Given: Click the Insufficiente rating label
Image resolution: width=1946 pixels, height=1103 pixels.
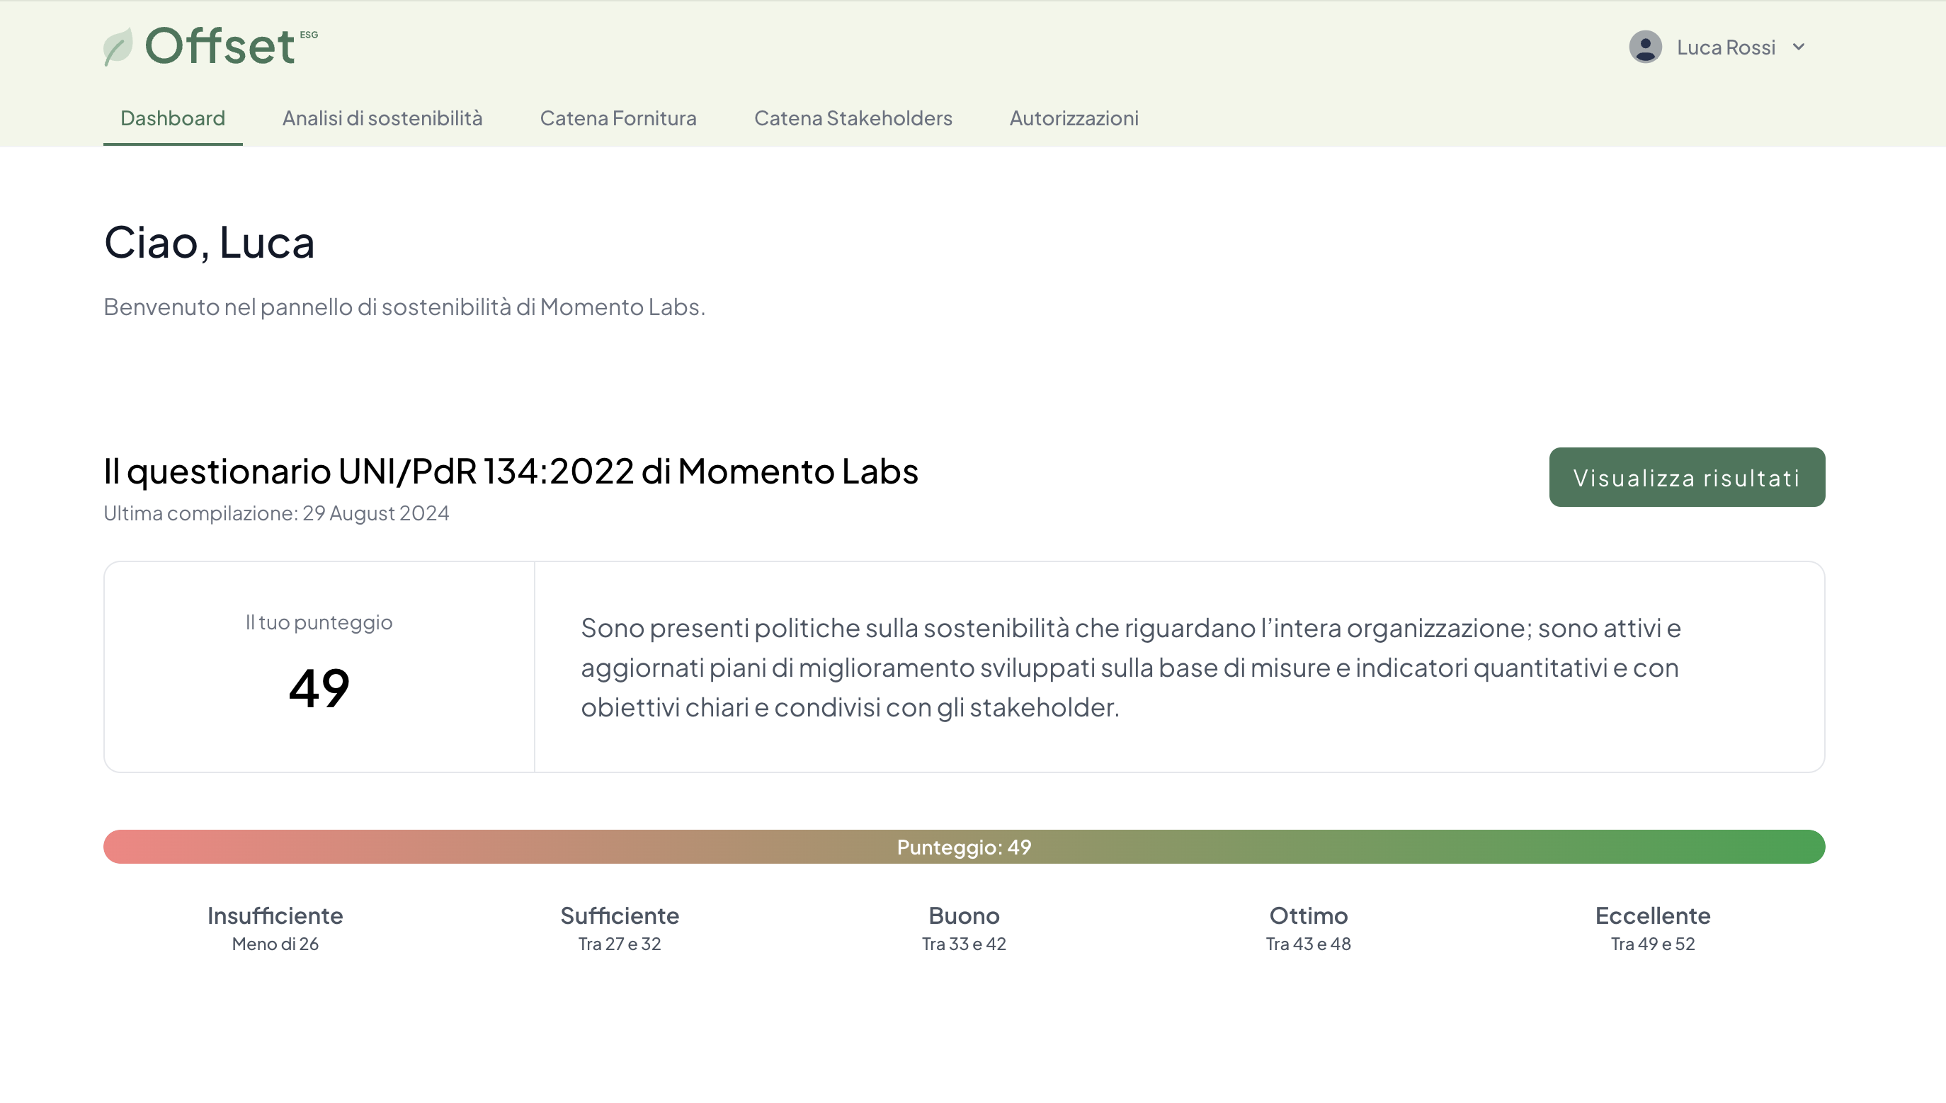Looking at the screenshot, I should click(275, 915).
